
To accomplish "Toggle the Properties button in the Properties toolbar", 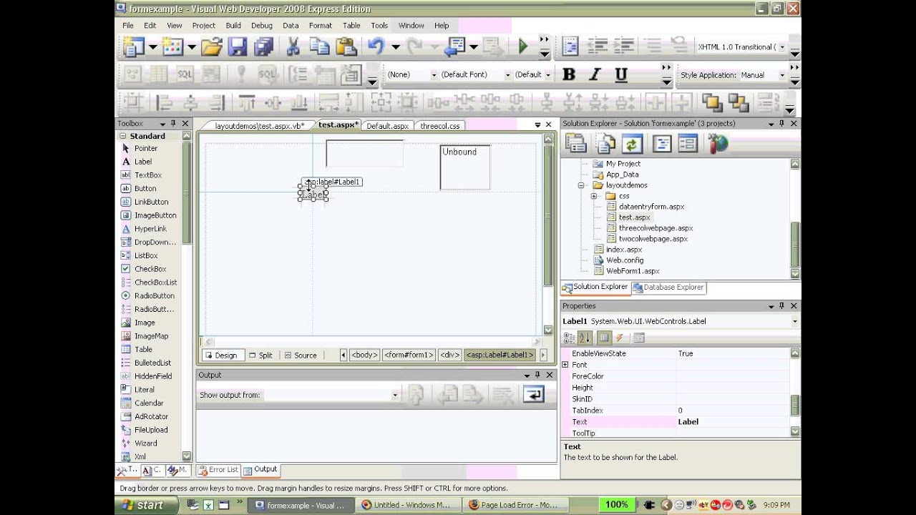I will click(x=604, y=338).
